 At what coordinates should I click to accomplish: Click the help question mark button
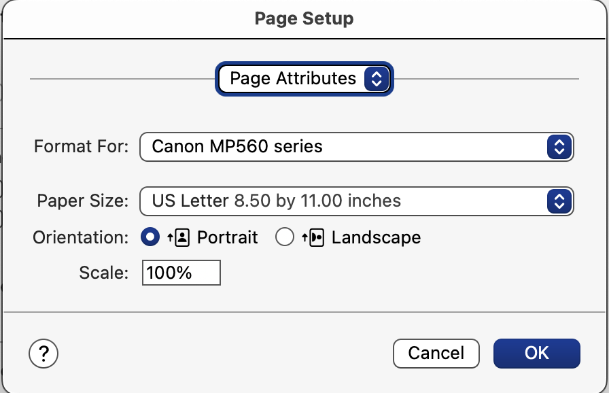(x=43, y=354)
